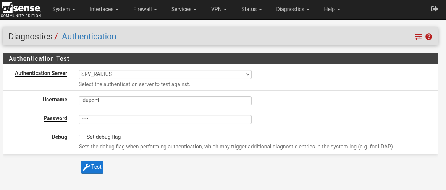Open the Services dropdown menu
This screenshot has width=446, height=190.
184,9
